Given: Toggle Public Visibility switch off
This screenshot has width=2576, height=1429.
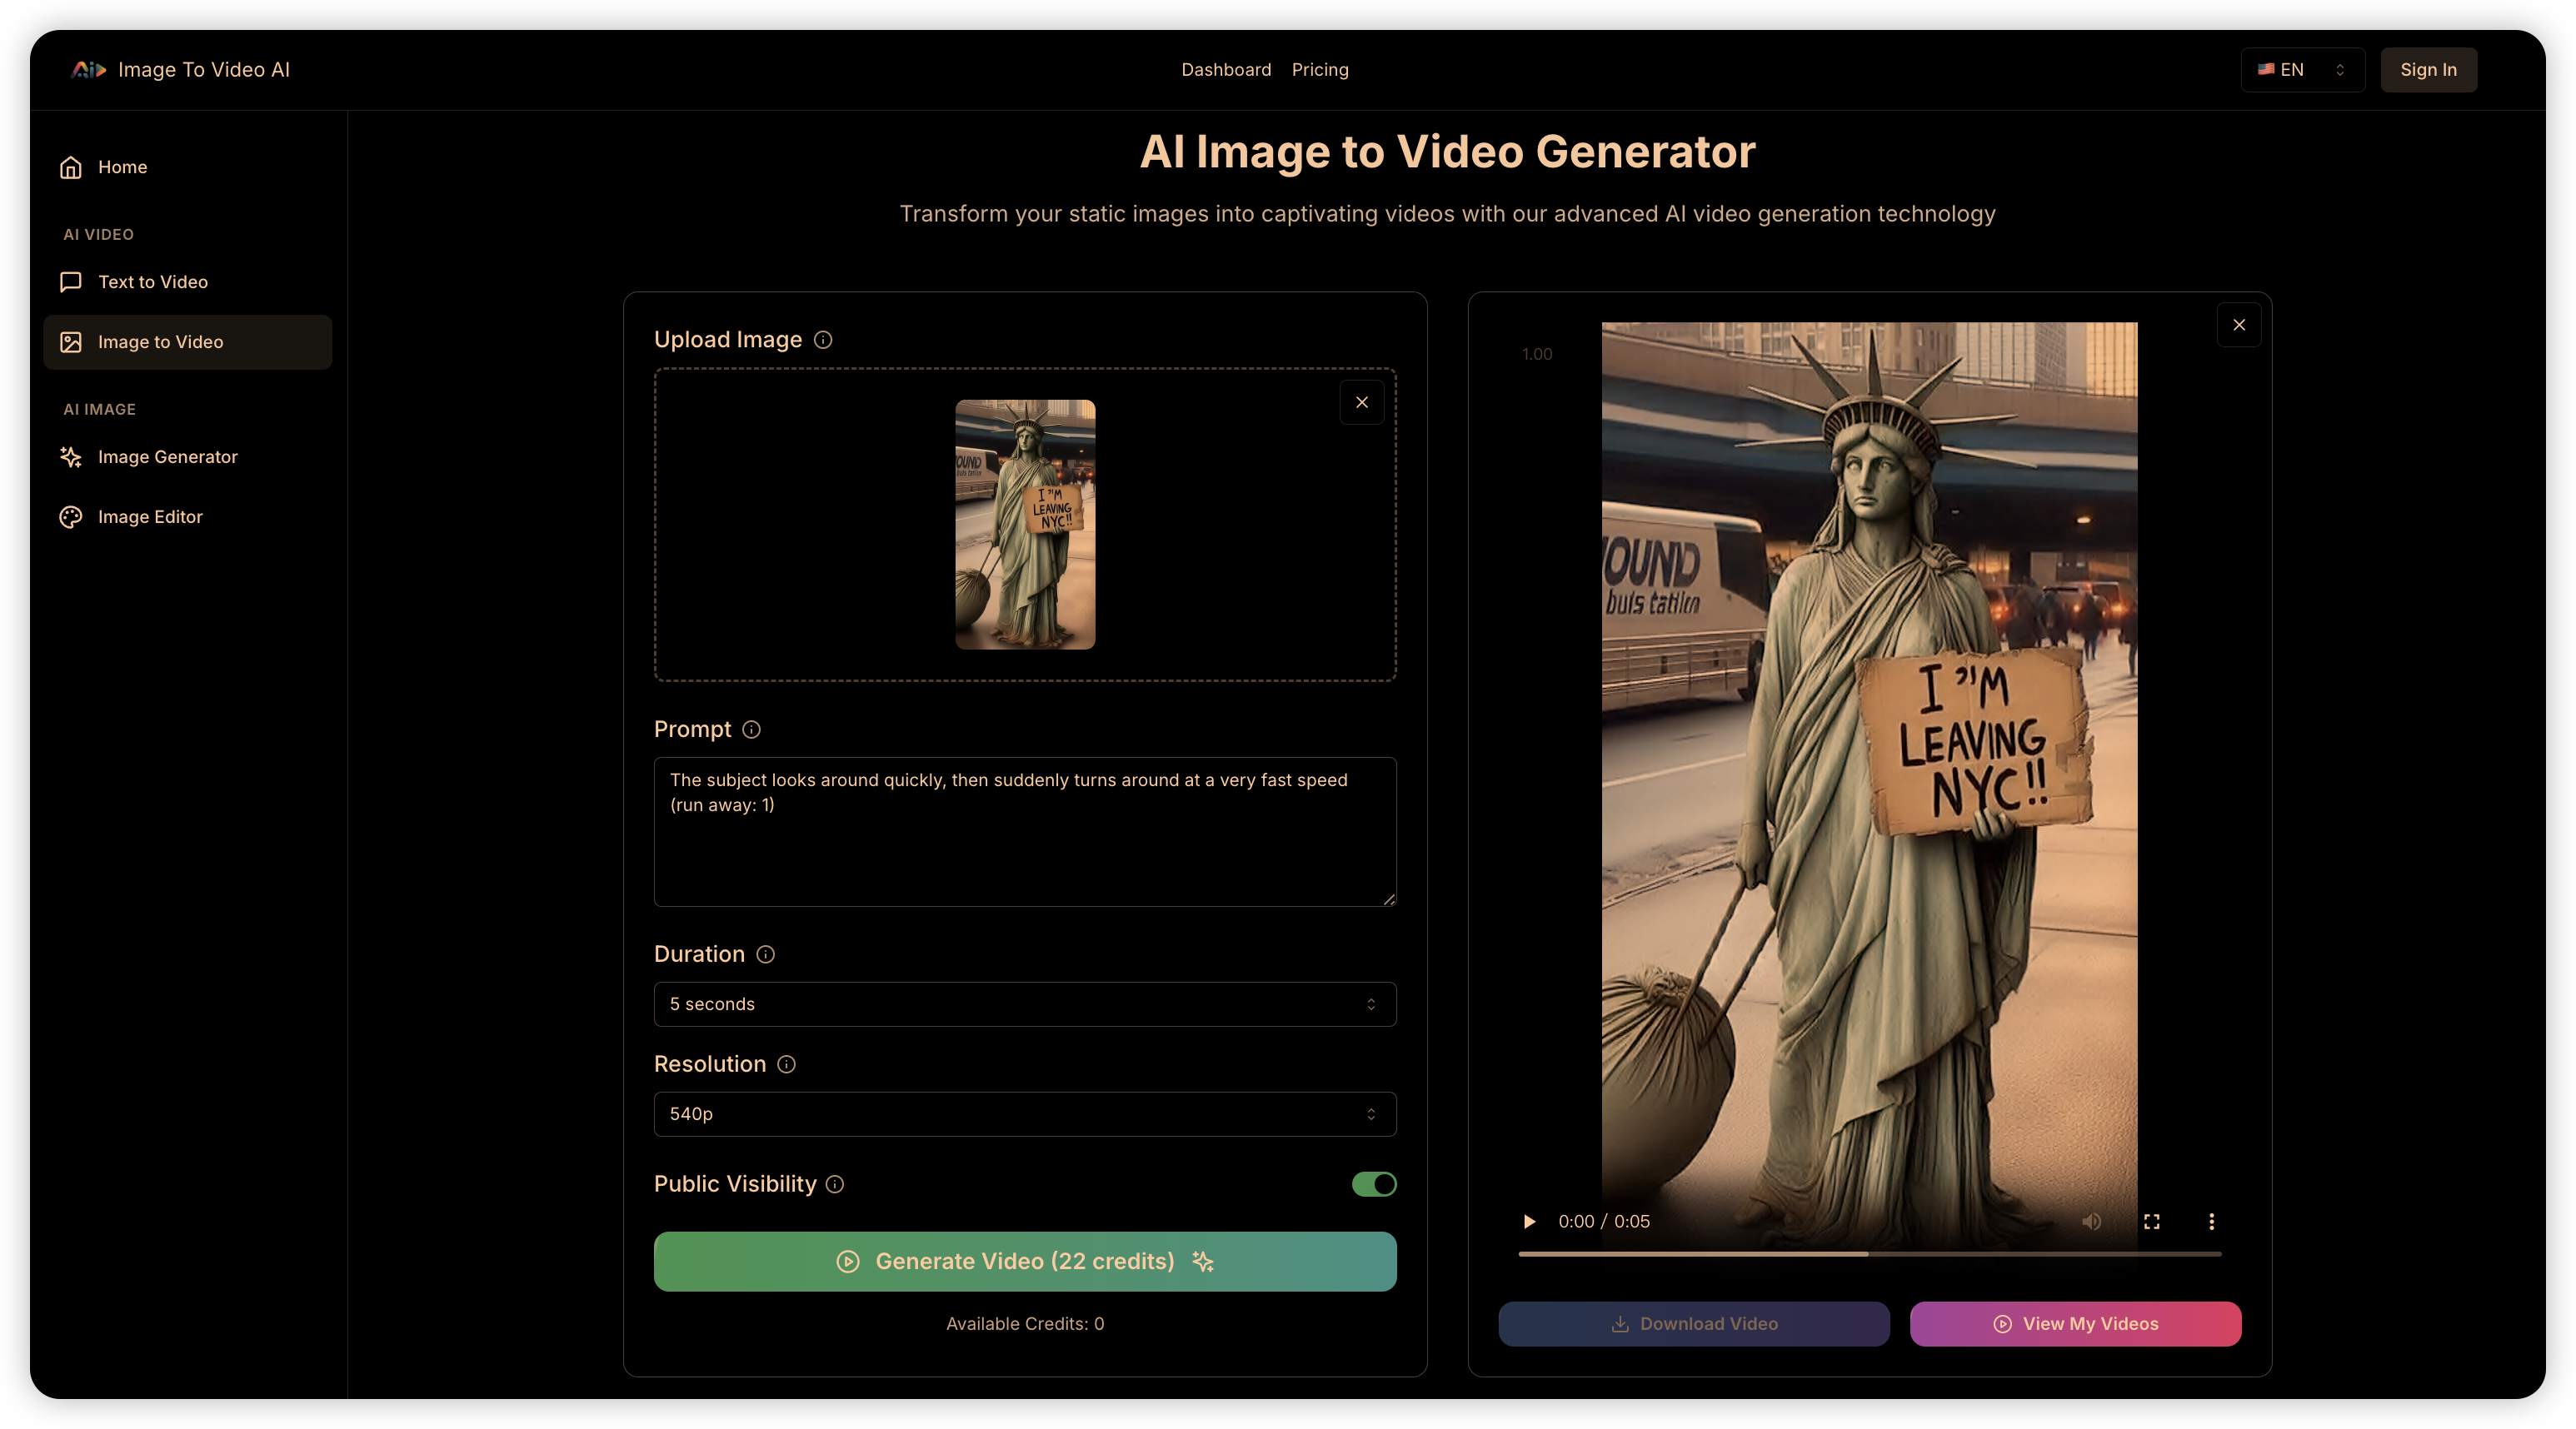Looking at the screenshot, I should 1374,1184.
